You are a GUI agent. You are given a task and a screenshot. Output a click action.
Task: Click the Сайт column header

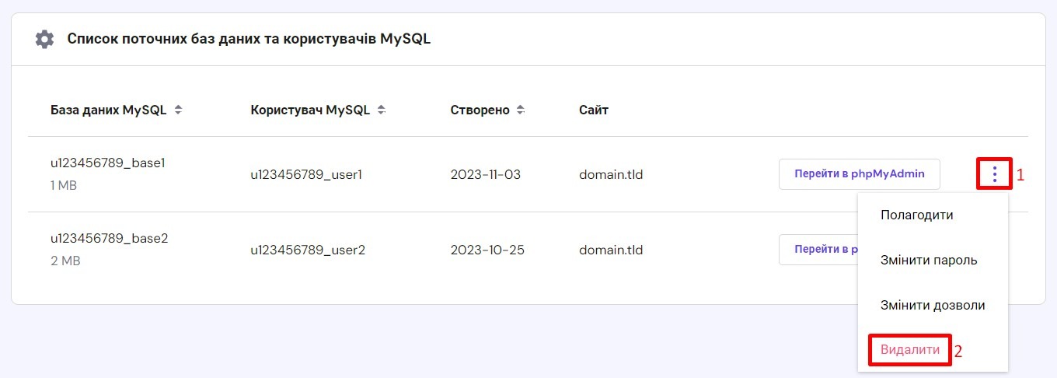pos(594,110)
